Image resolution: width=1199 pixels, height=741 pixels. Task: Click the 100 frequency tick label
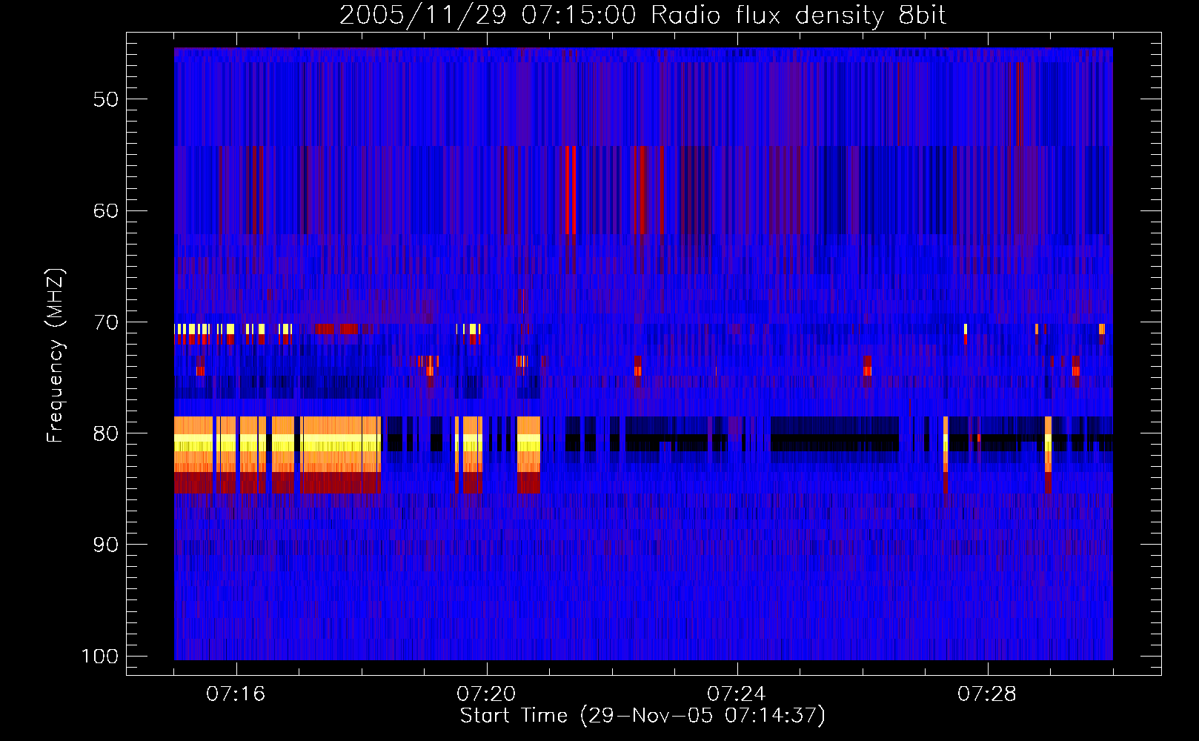(100, 657)
